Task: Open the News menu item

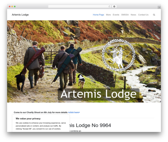Action: (x=133, y=15)
